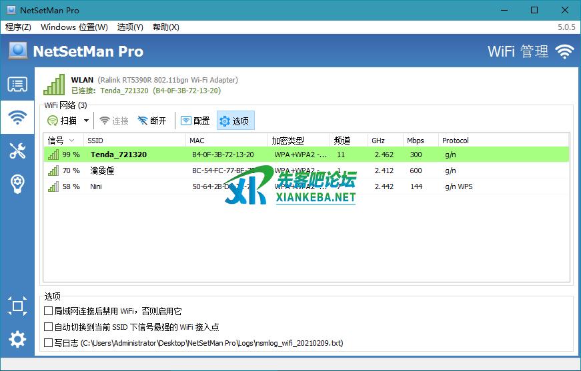Enable auto switch to strongest access point
The height and width of the screenshot is (371, 581).
[x=49, y=327]
